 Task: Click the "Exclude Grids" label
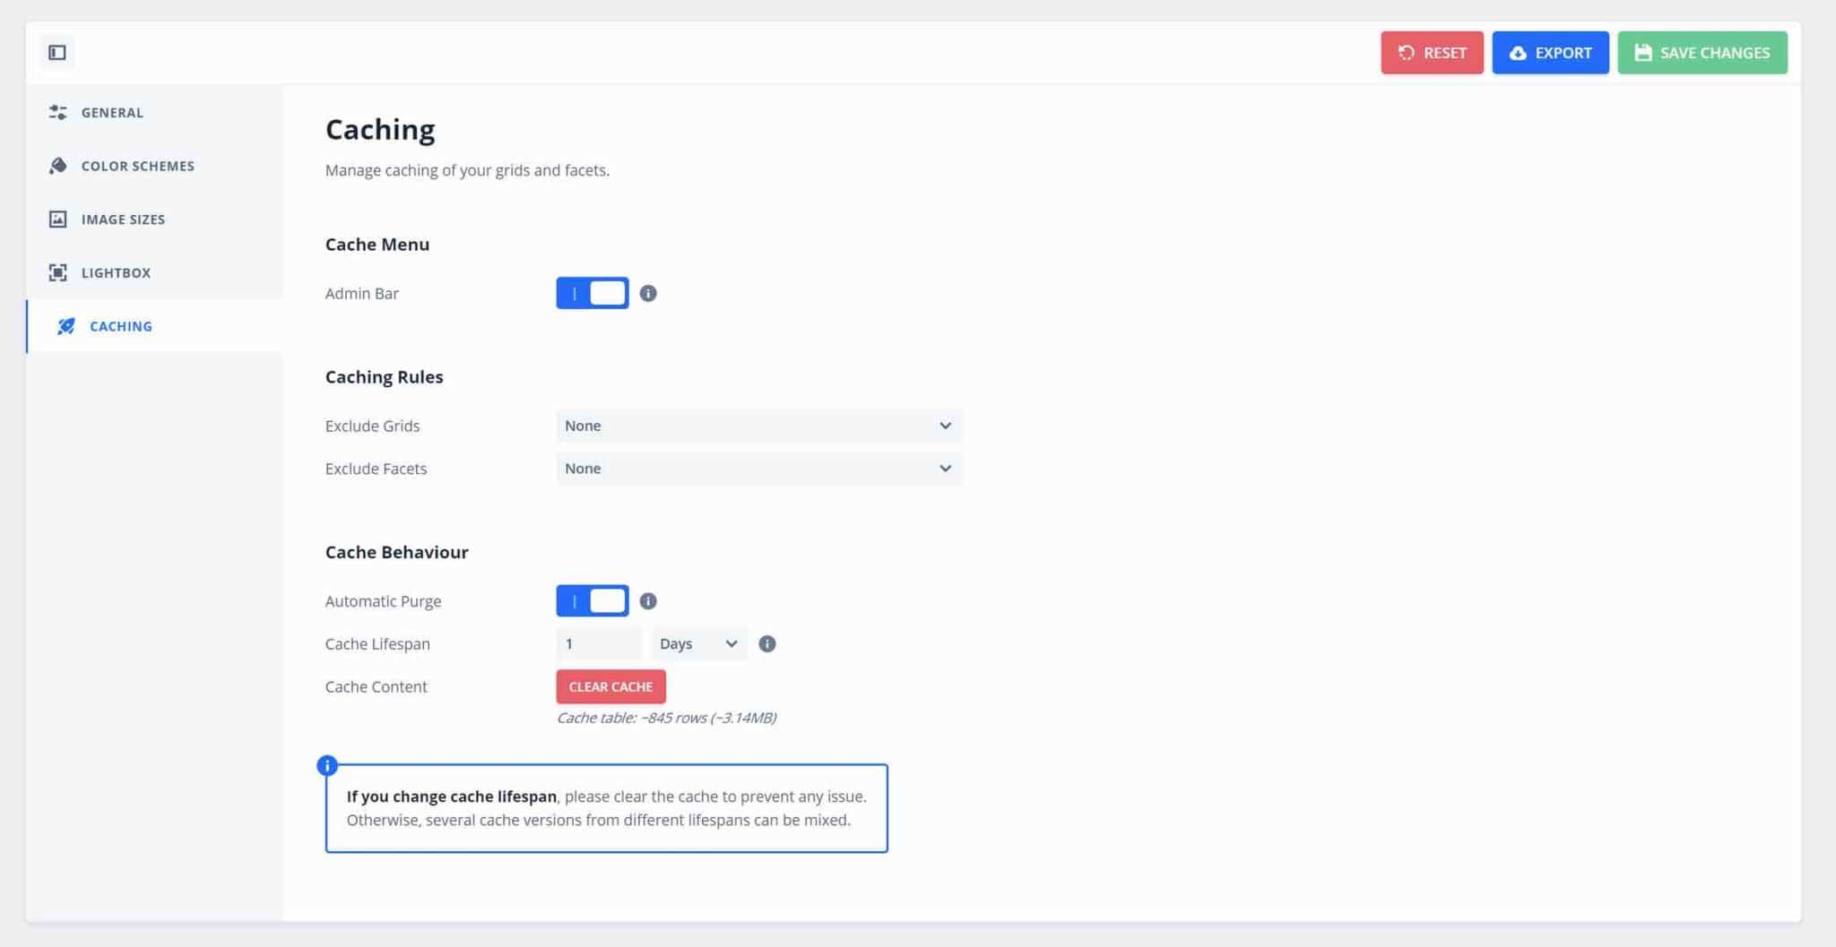pyautogui.click(x=373, y=426)
